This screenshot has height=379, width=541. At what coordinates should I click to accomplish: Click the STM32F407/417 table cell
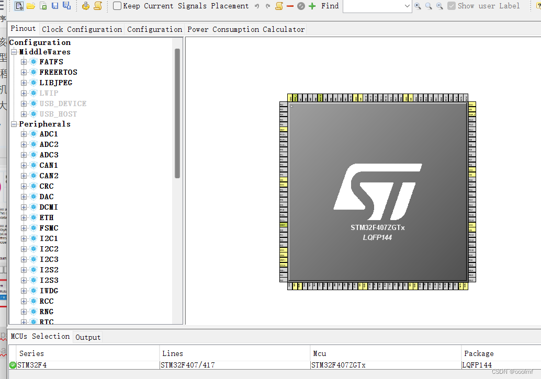point(235,365)
